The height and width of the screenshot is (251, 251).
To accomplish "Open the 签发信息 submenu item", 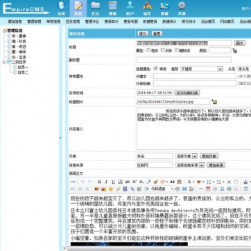I will tap(73, 21).
